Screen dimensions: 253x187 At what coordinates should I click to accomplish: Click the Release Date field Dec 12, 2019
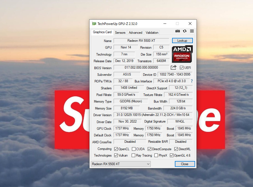(124, 61)
